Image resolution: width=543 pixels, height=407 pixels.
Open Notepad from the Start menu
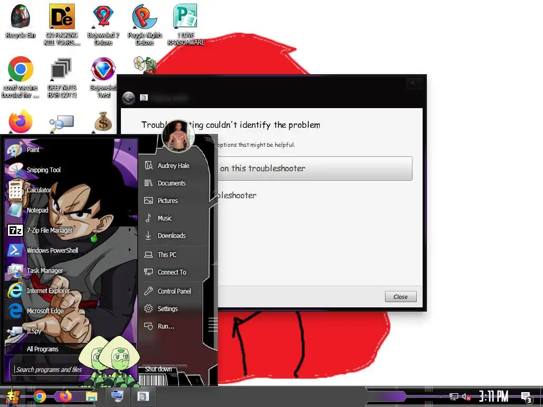coord(71,210)
